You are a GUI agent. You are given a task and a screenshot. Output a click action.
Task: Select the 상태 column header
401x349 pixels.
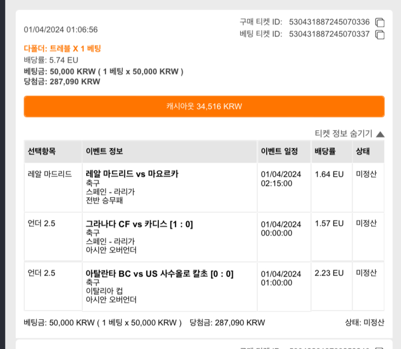click(x=368, y=151)
